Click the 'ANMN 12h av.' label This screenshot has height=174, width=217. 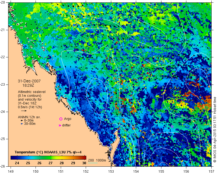click(29, 117)
